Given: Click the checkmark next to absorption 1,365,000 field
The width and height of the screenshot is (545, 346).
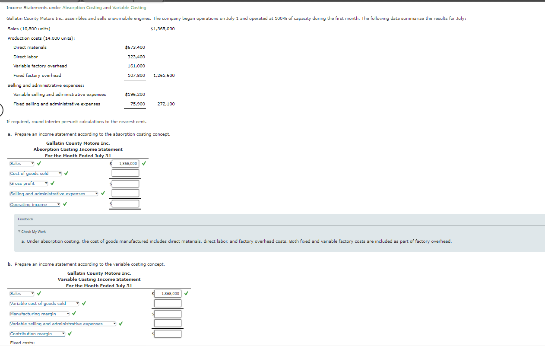Looking at the screenshot, I should pos(144,164).
